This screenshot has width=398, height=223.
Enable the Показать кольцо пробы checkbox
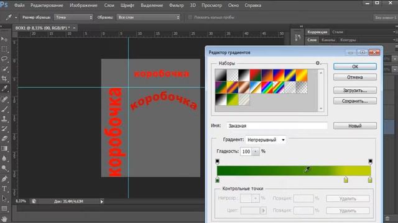click(190, 17)
